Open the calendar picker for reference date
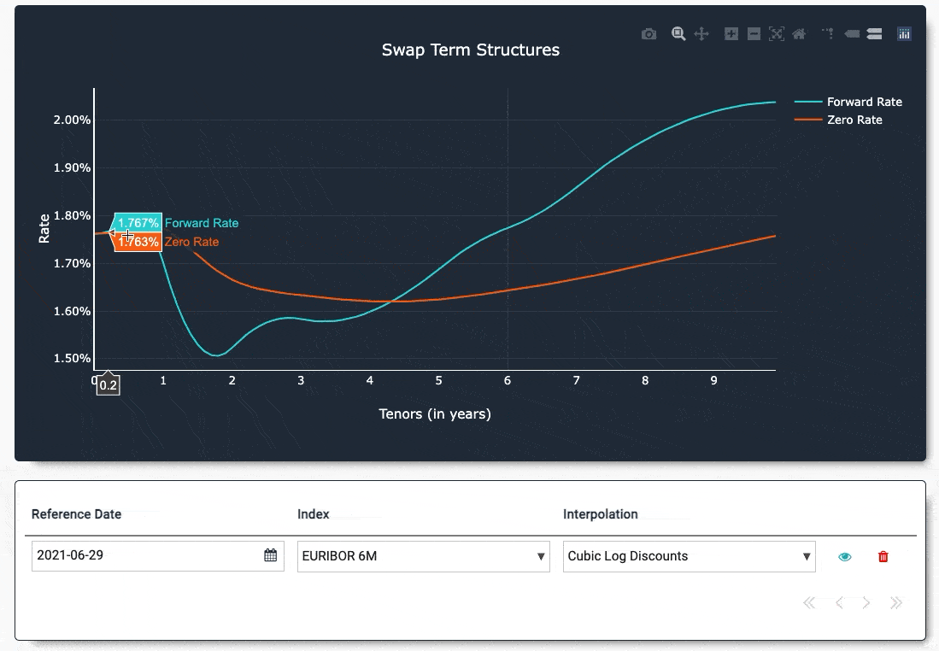 click(x=271, y=555)
